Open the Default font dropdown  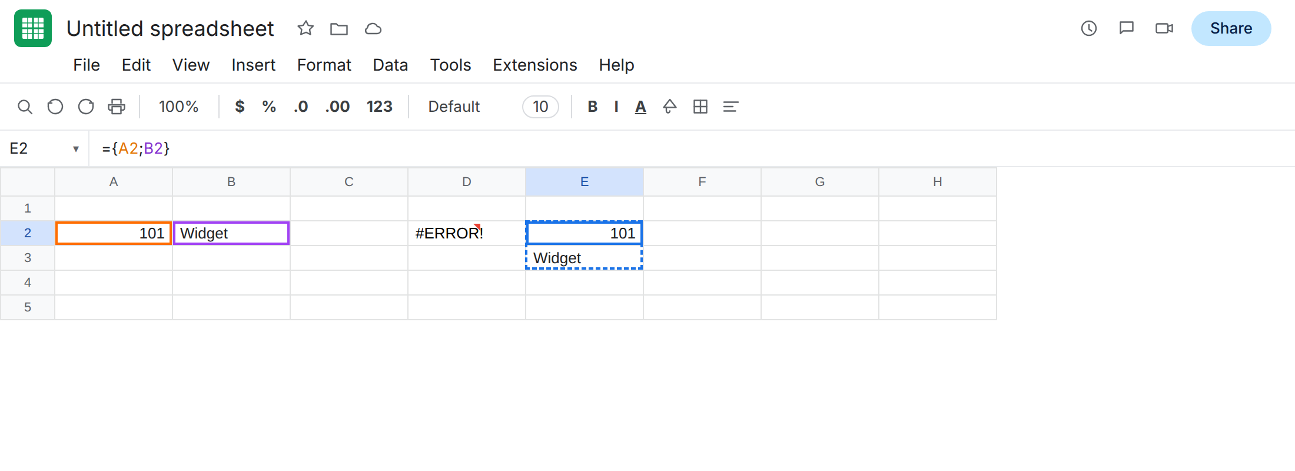pos(454,107)
